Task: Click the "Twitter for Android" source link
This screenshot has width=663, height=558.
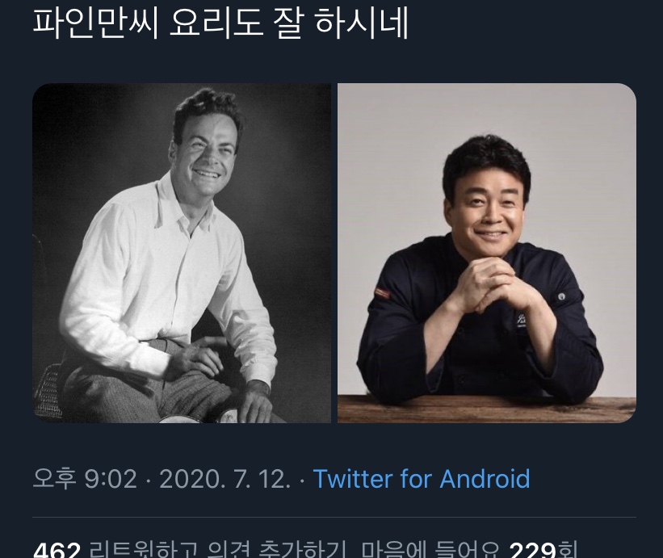Action: (422, 479)
